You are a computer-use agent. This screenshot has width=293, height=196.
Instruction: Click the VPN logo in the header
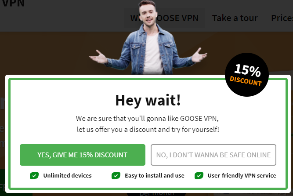tap(13, 4)
